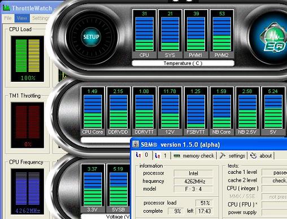Click the CPU Frequency 4262MHz meter
This screenshot has height=219, width=287.
coord(28,191)
